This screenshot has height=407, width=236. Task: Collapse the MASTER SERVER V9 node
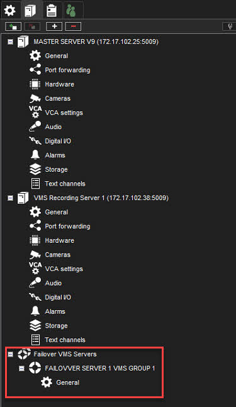(x=11, y=42)
